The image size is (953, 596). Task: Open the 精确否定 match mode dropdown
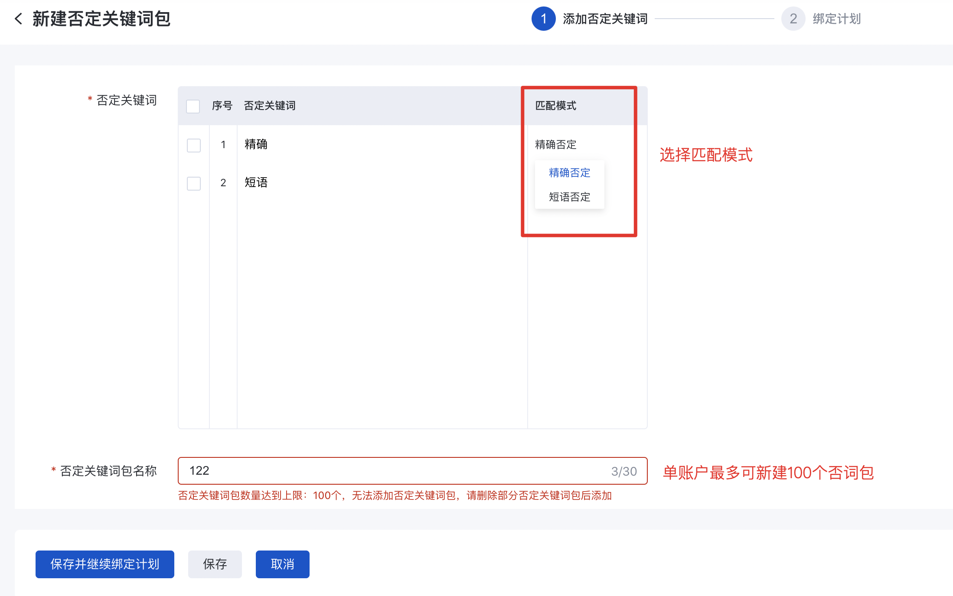coord(555,145)
